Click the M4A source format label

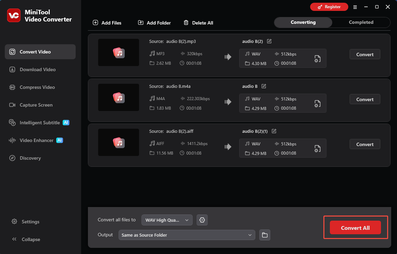pos(161,99)
